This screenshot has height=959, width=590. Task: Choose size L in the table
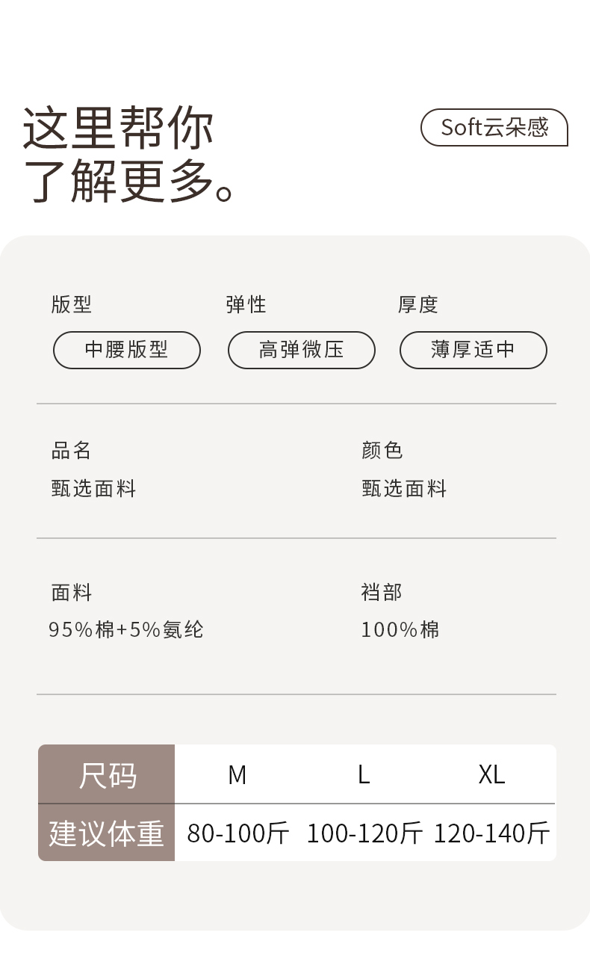point(364,775)
